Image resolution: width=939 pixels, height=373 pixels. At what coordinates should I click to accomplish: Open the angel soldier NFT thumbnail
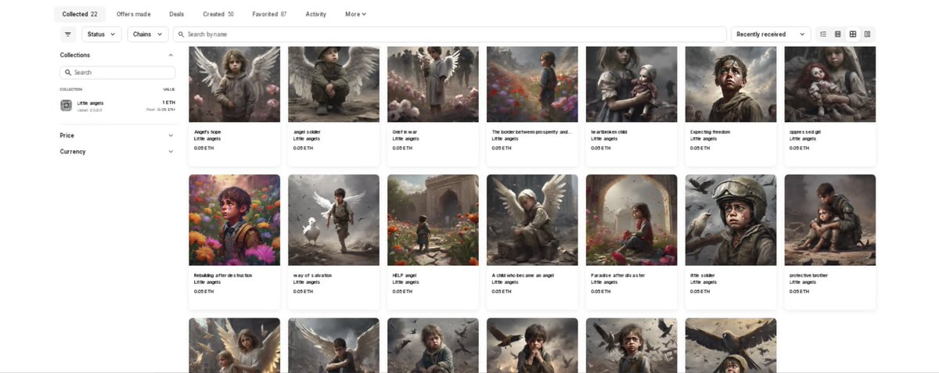[333, 84]
